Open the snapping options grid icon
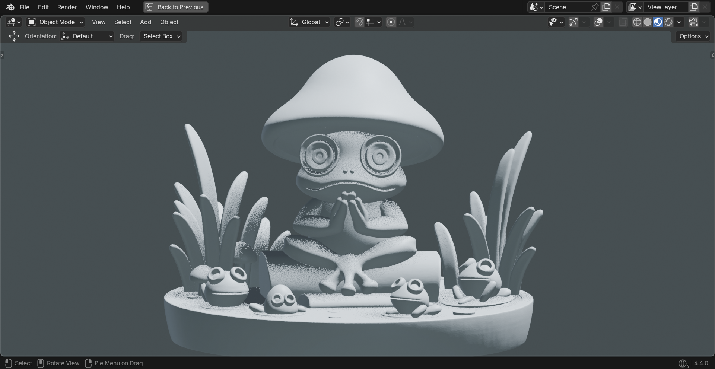This screenshot has width=715, height=369. [374, 22]
